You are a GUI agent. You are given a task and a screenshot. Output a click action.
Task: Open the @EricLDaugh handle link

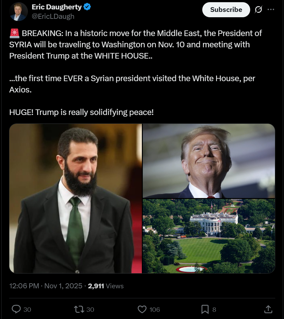click(53, 16)
